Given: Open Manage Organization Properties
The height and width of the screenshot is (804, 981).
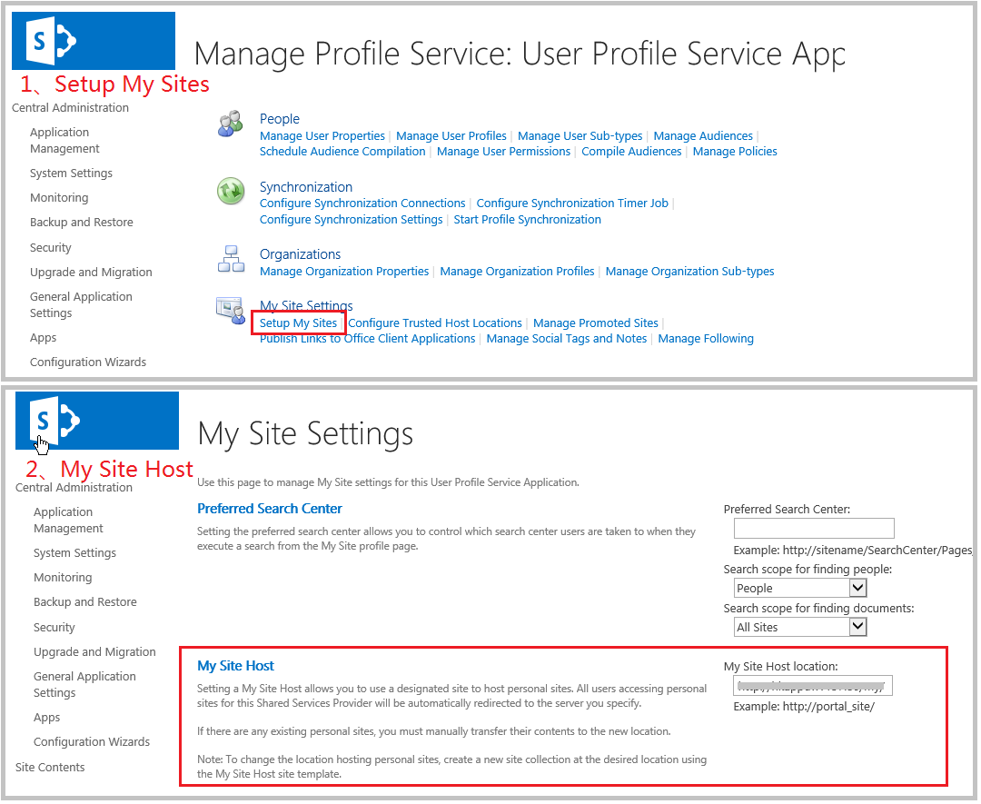Looking at the screenshot, I should (344, 272).
